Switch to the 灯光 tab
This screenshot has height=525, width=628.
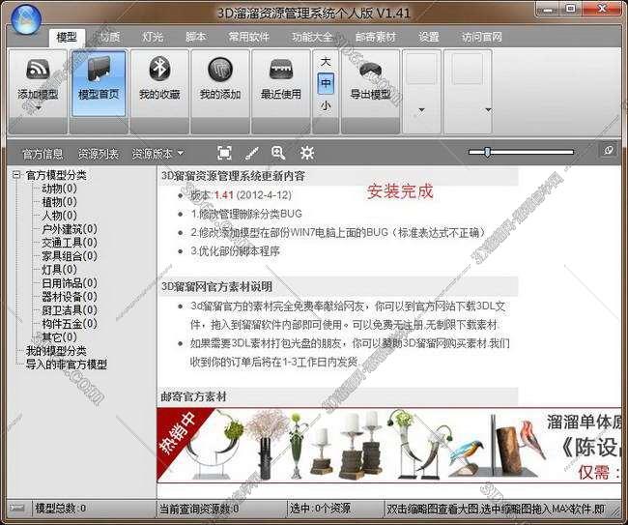pyautogui.click(x=153, y=37)
